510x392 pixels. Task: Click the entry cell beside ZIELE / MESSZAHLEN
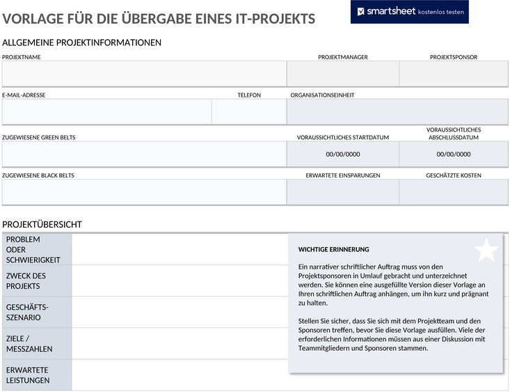[180, 343]
